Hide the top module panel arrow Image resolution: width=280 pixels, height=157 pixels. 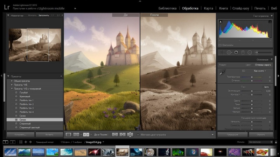(140, 1)
